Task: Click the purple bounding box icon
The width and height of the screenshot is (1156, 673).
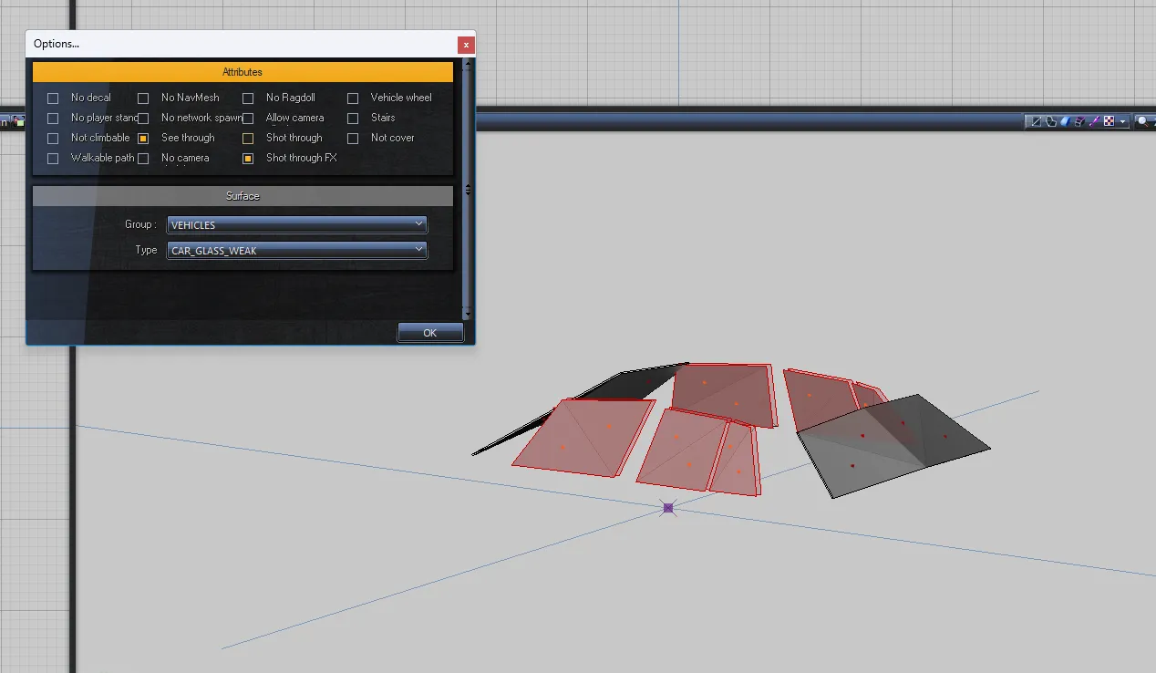Action: coord(1080,121)
